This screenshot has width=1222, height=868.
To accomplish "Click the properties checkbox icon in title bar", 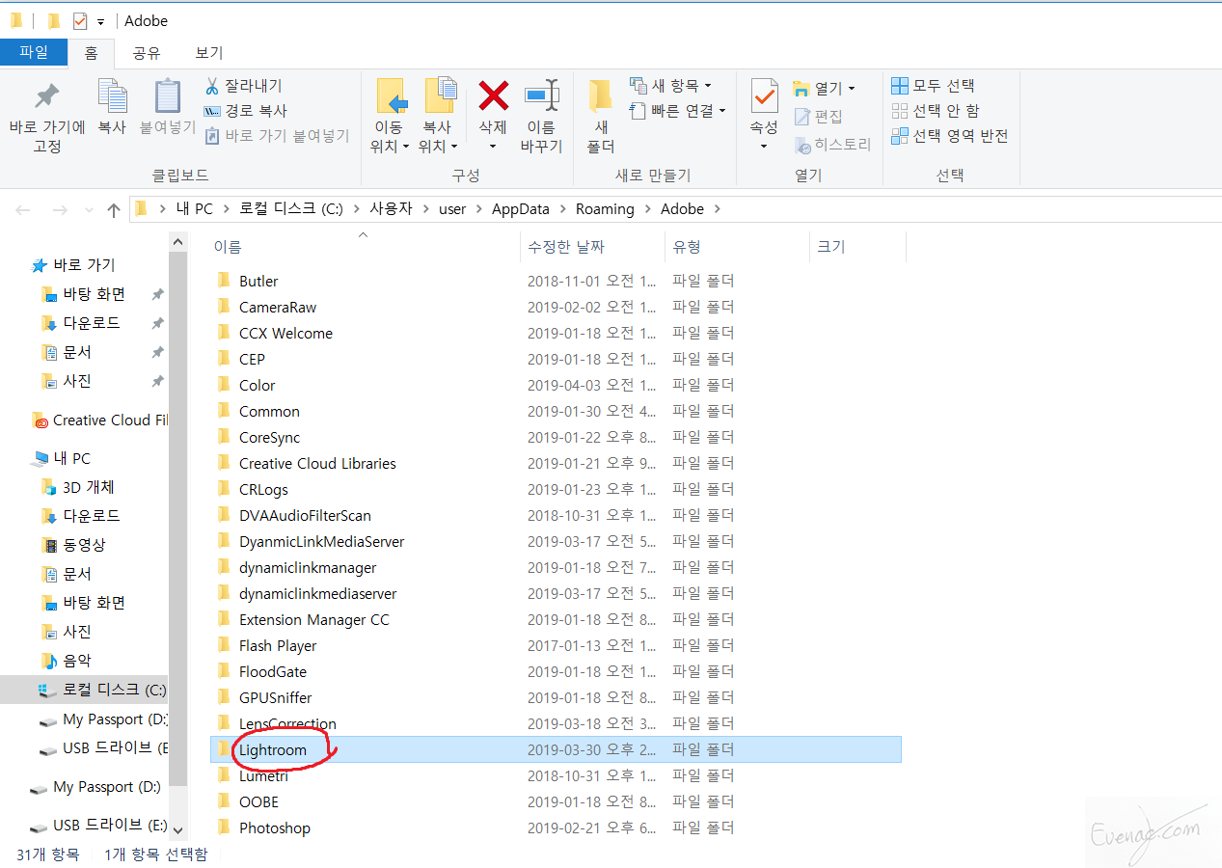I will (80, 20).
